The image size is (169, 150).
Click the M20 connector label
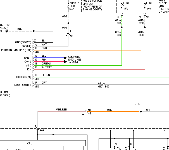pos(37,52)
